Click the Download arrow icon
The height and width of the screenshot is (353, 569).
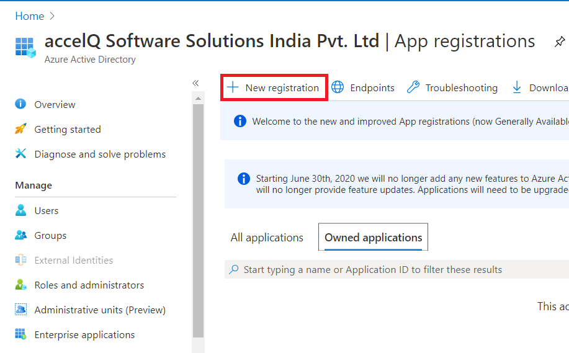coord(517,87)
